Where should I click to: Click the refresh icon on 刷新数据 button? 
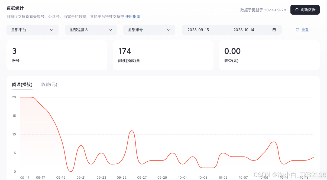(x=297, y=10)
